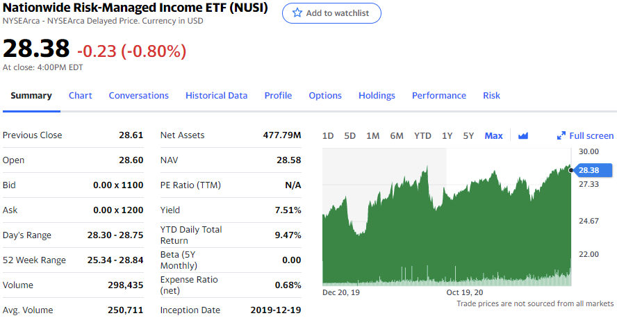This screenshot has width=617, height=318.
Task: Open the Options tab
Action: point(325,96)
